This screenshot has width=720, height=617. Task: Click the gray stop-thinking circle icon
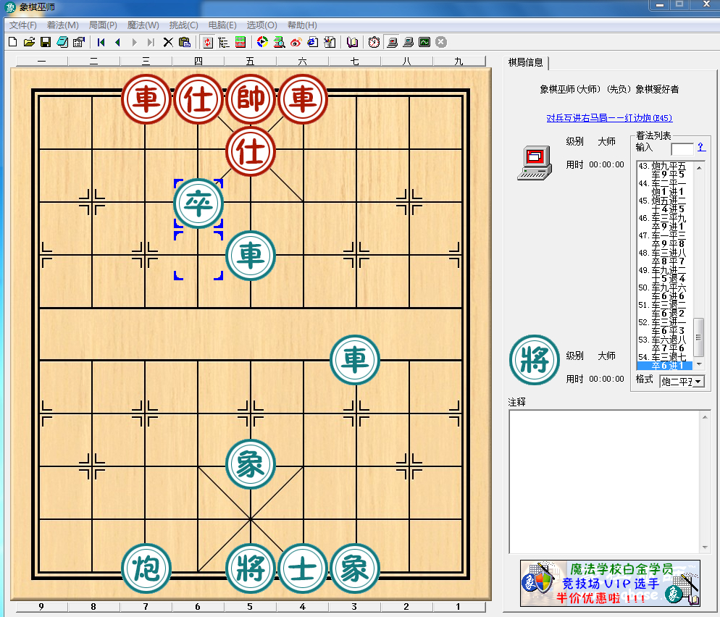[x=441, y=42]
